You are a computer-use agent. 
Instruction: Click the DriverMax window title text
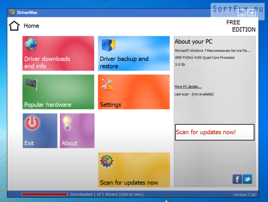27,12
